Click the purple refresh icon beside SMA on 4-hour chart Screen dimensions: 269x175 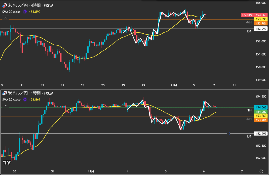point(25,12)
